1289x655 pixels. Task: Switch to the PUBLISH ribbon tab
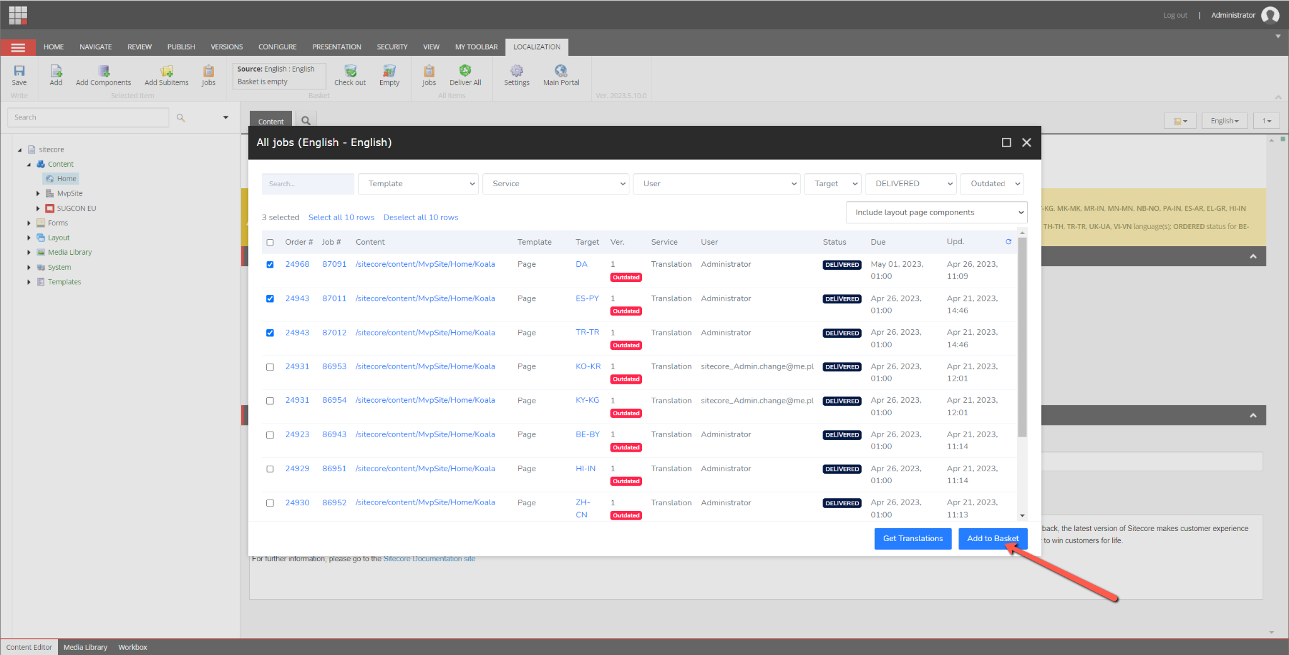pyautogui.click(x=181, y=47)
